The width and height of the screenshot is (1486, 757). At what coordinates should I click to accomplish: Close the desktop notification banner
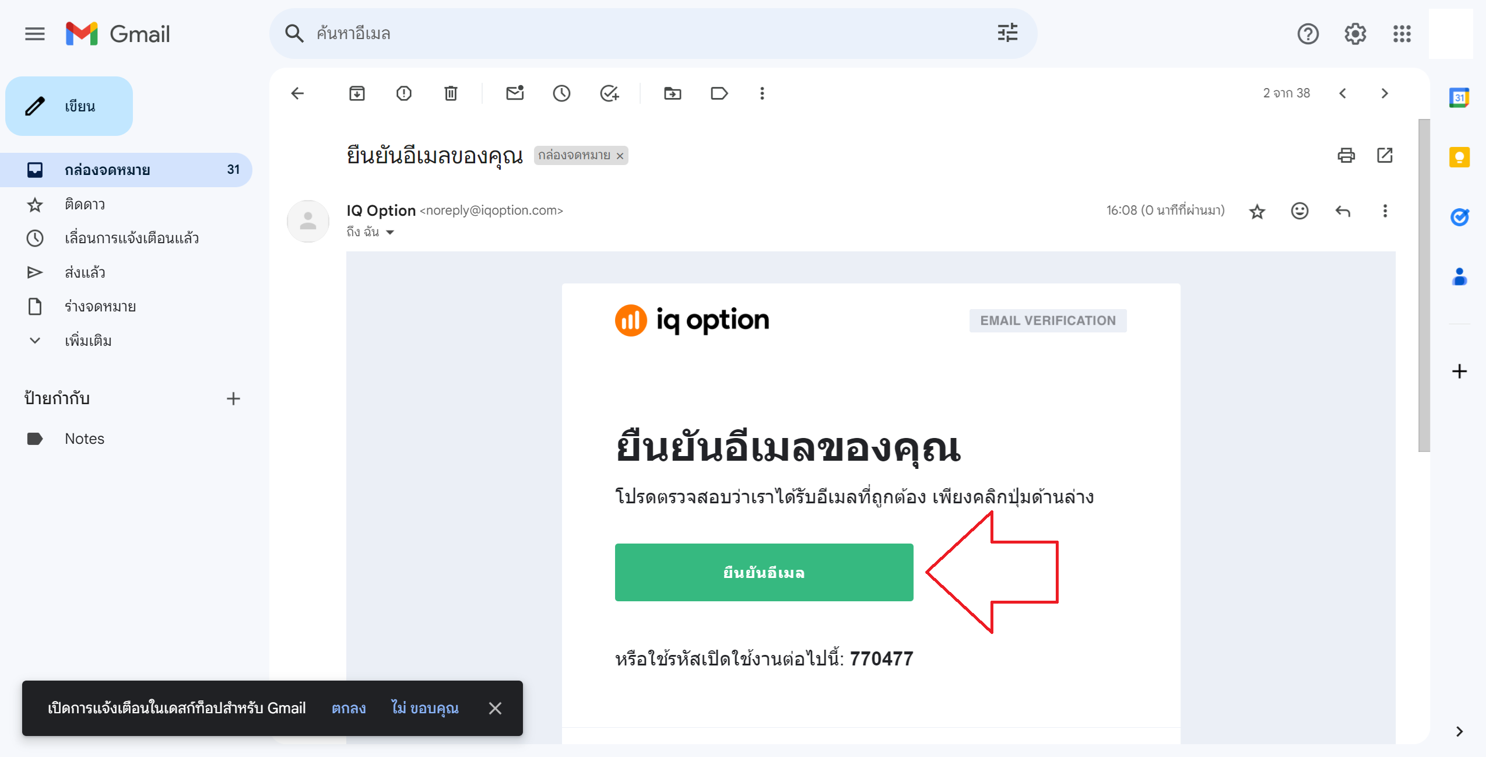click(495, 708)
